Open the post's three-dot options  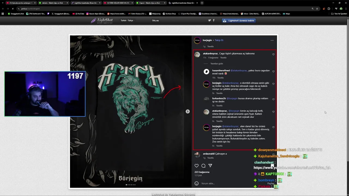click(272, 40)
